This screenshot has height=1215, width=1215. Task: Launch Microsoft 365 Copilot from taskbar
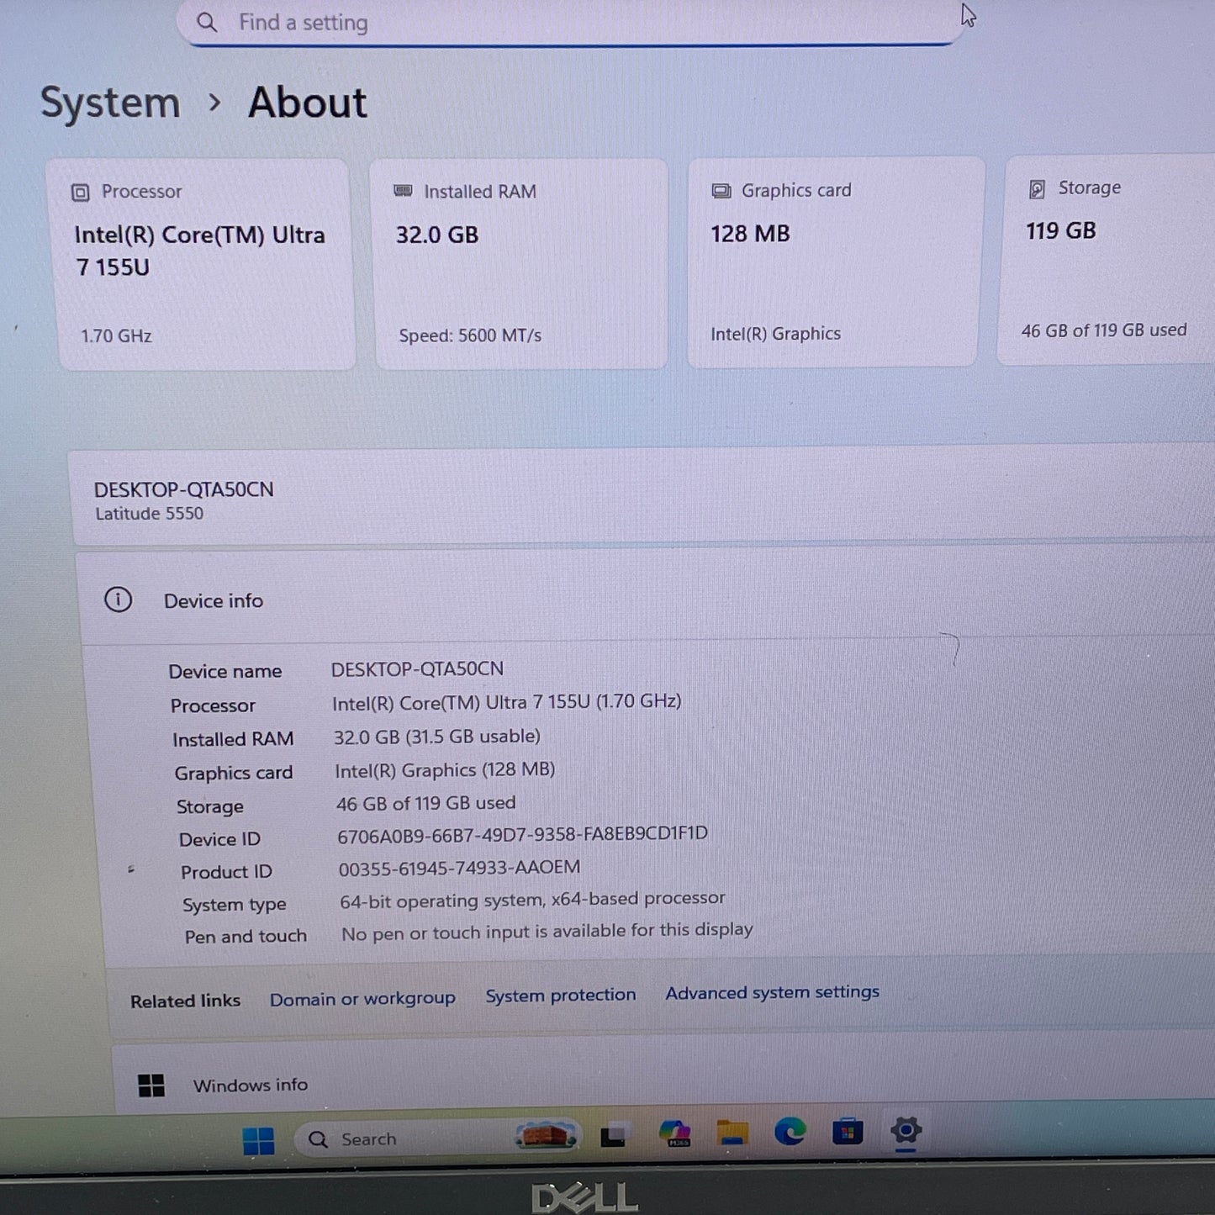pos(675,1134)
